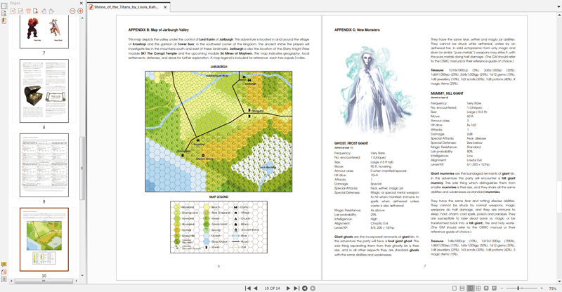Zoom out page thumbnails with minus icon
This screenshot has width=562, height=292.
click(73, 11)
